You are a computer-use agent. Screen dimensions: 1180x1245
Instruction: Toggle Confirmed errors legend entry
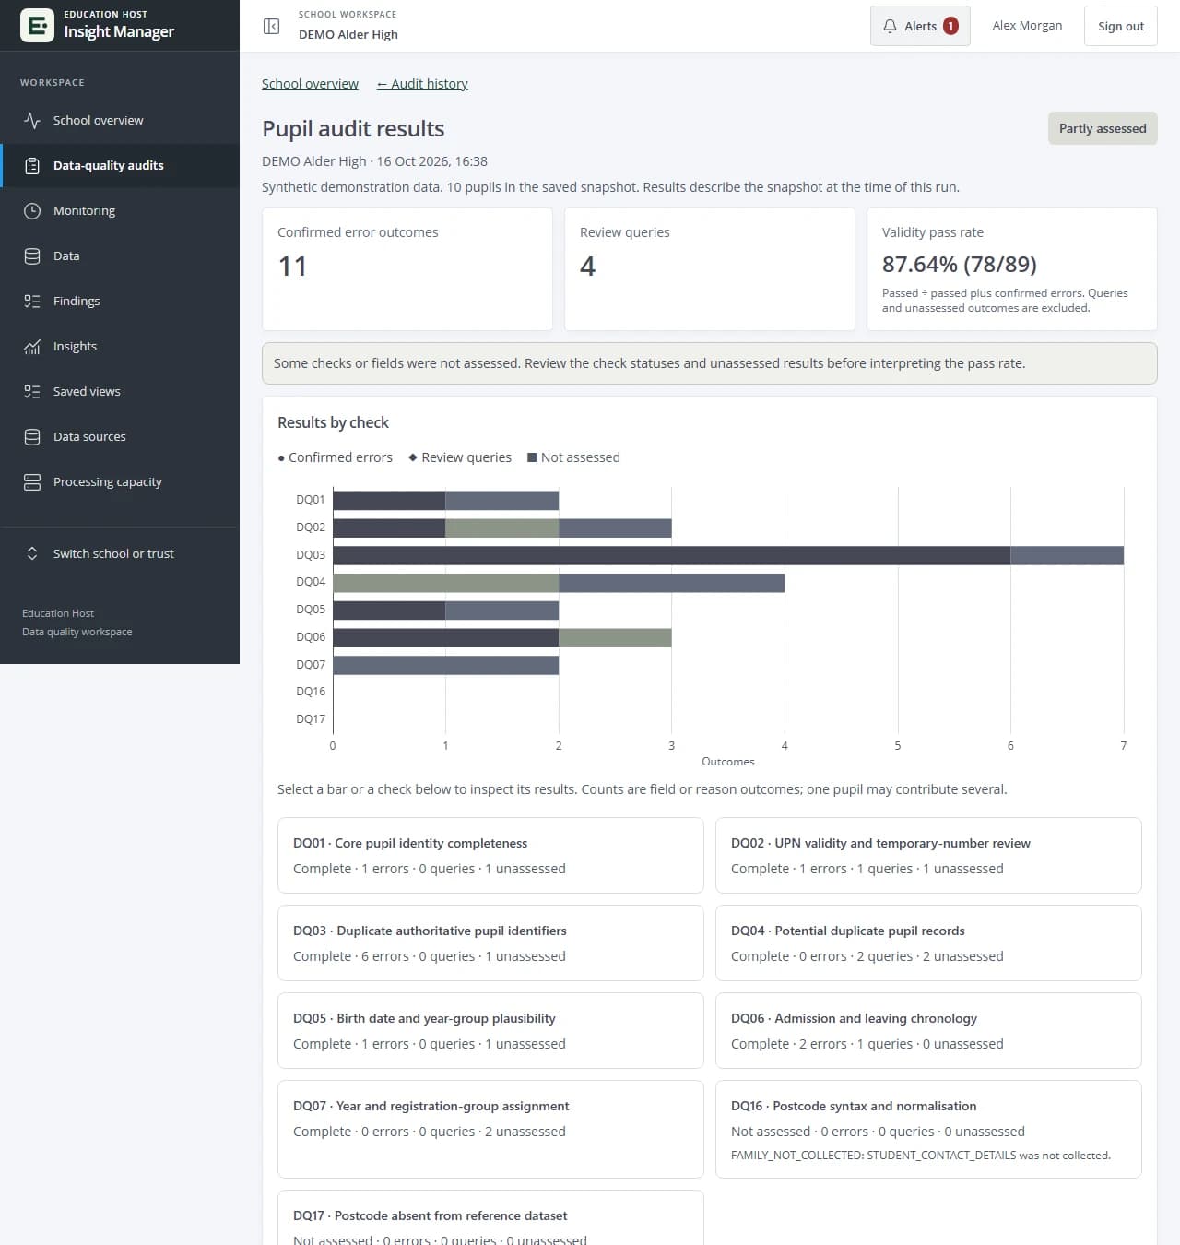point(335,457)
